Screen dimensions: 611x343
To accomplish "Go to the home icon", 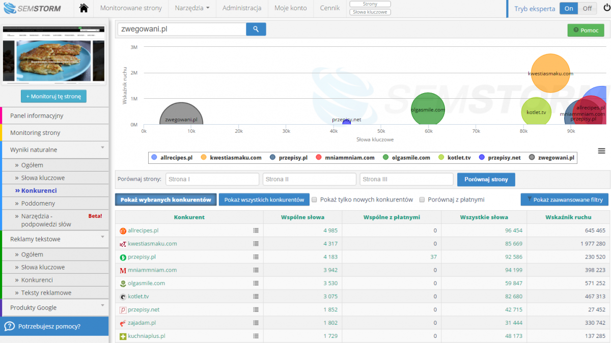I will [x=84, y=8].
